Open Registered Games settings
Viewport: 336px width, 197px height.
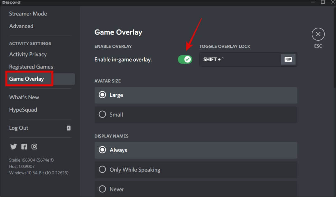[31, 67]
